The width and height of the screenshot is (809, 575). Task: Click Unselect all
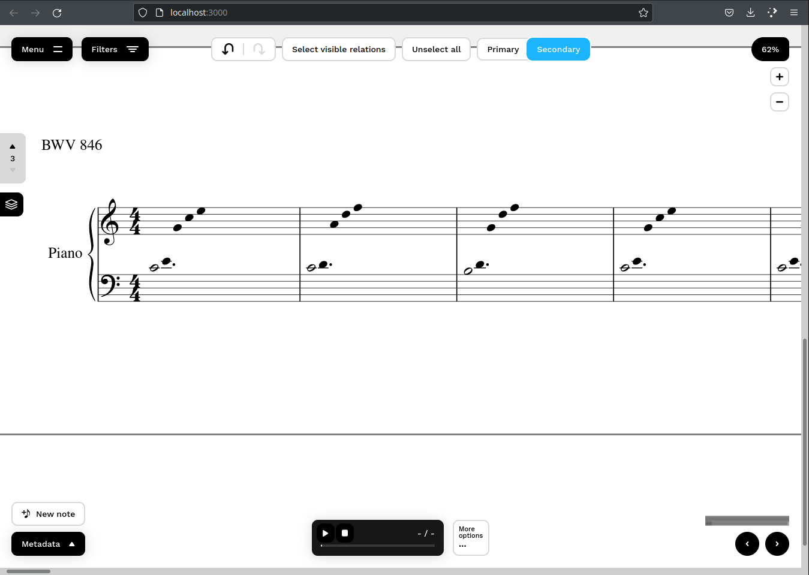click(x=437, y=49)
